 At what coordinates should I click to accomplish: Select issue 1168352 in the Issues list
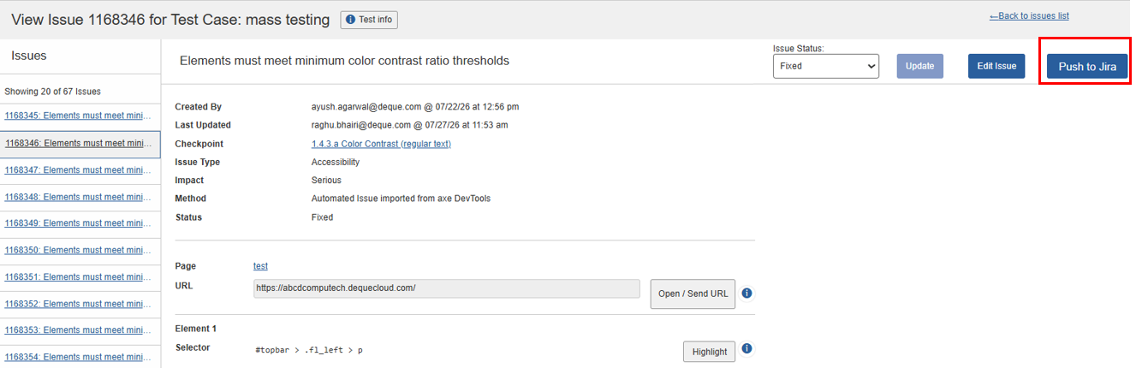tap(78, 304)
